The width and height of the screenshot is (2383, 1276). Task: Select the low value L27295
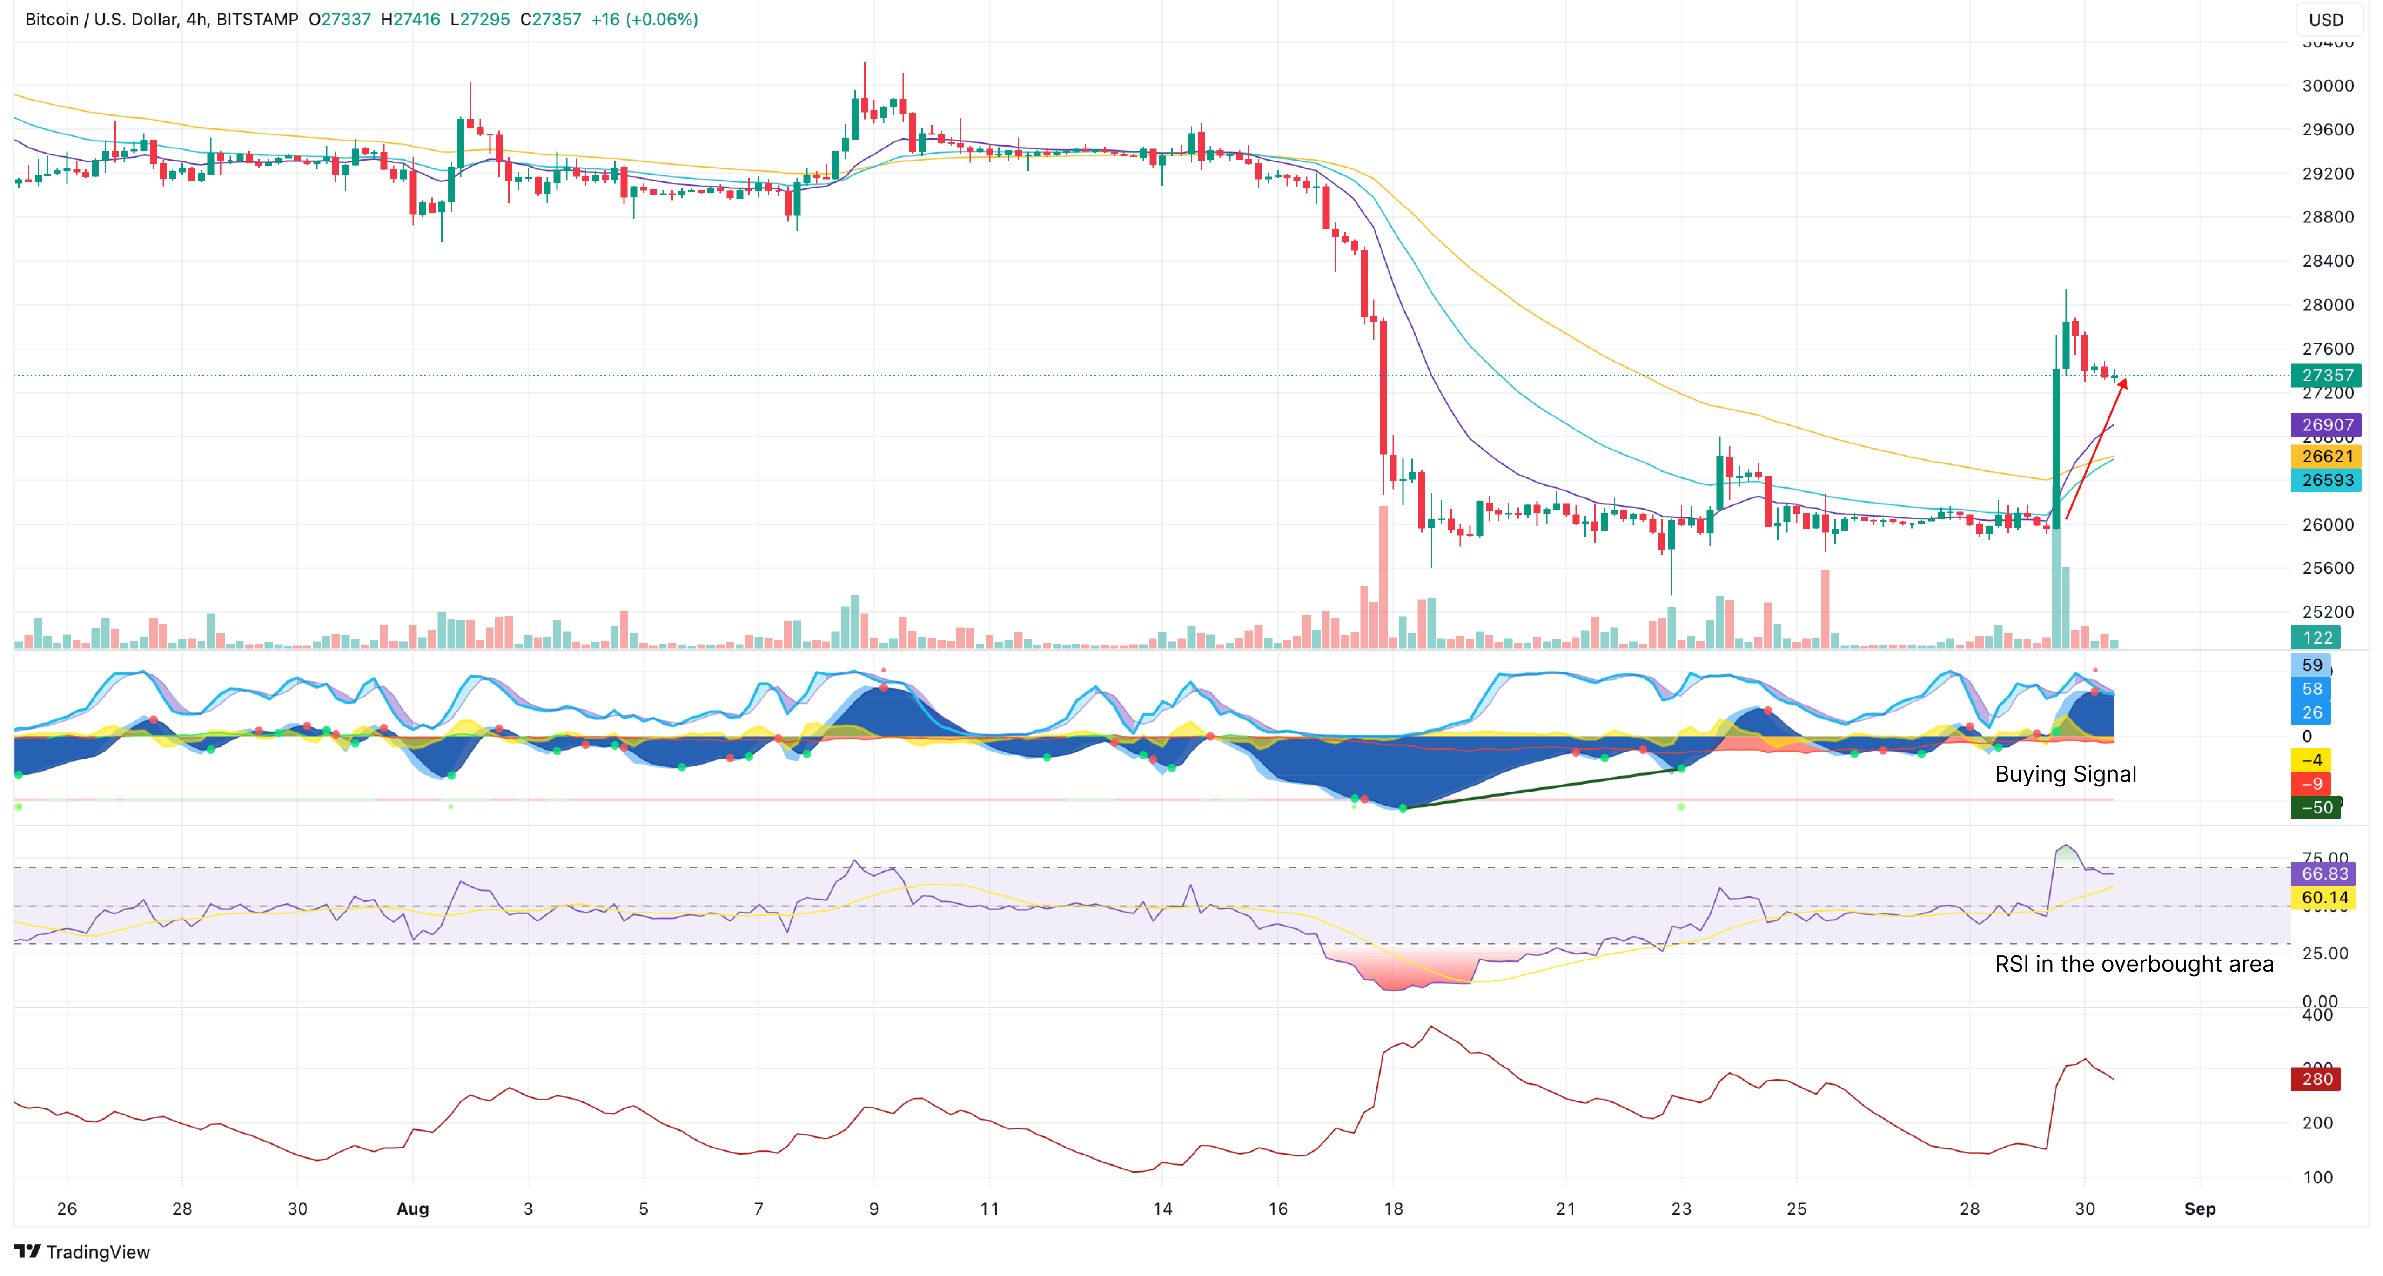coord(480,19)
